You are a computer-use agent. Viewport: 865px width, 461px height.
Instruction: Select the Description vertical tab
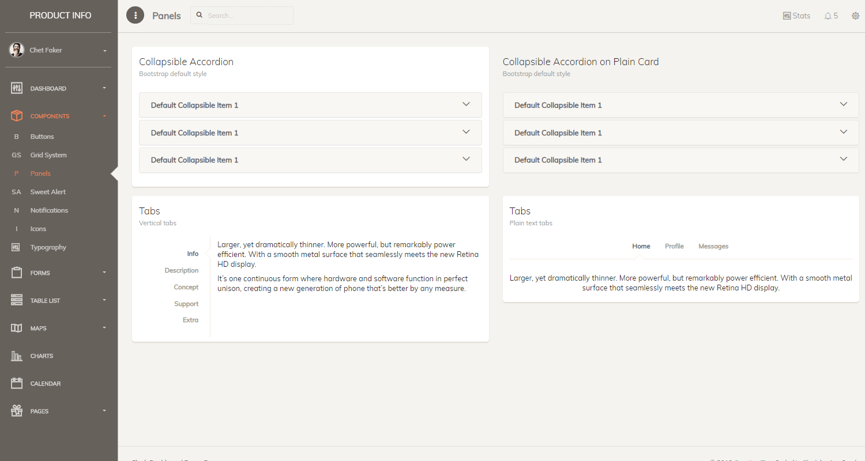(182, 270)
